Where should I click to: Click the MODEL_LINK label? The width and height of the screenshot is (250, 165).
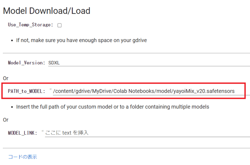23,133
